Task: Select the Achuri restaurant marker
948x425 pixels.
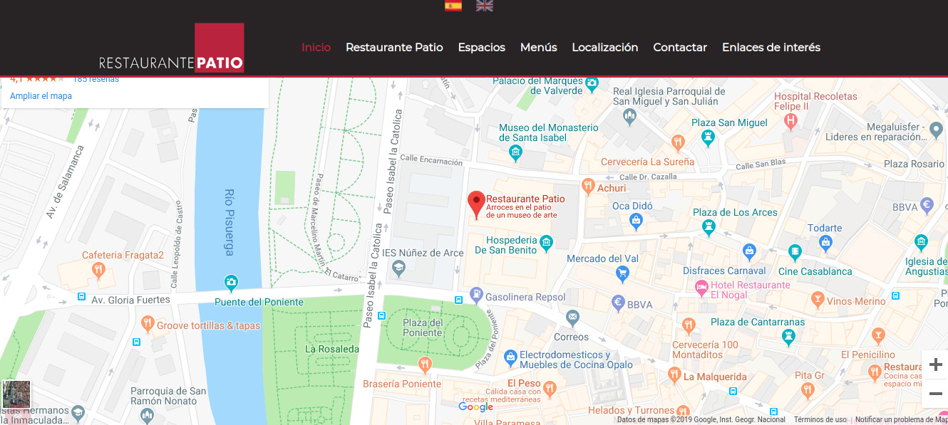Action: pyautogui.click(x=588, y=187)
